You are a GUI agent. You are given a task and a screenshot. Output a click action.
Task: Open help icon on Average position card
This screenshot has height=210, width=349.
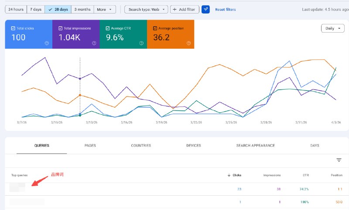pos(188,43)
